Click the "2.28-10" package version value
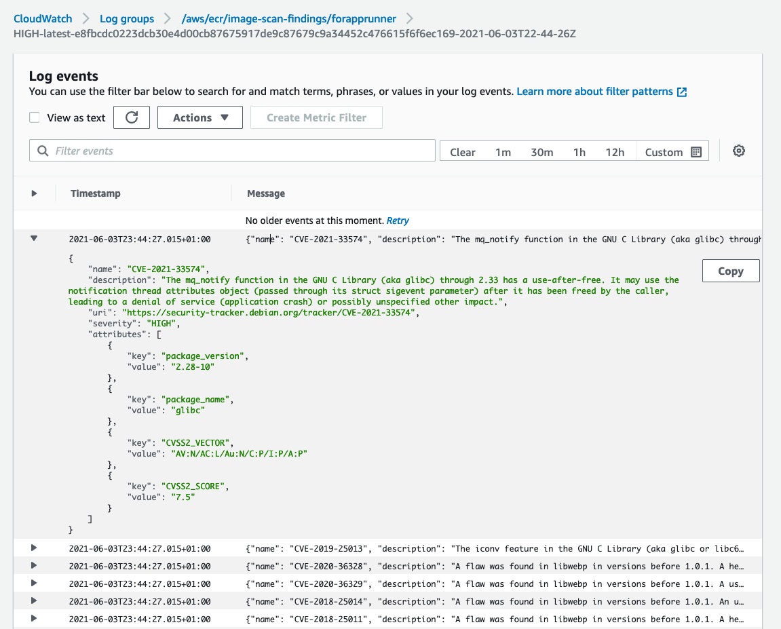This screenshot has height=629, width=781. point(193,367)
